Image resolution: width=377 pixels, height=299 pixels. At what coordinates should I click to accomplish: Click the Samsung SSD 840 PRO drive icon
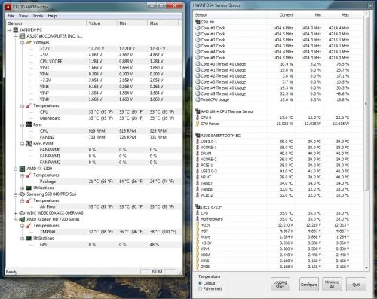(22, 194)
